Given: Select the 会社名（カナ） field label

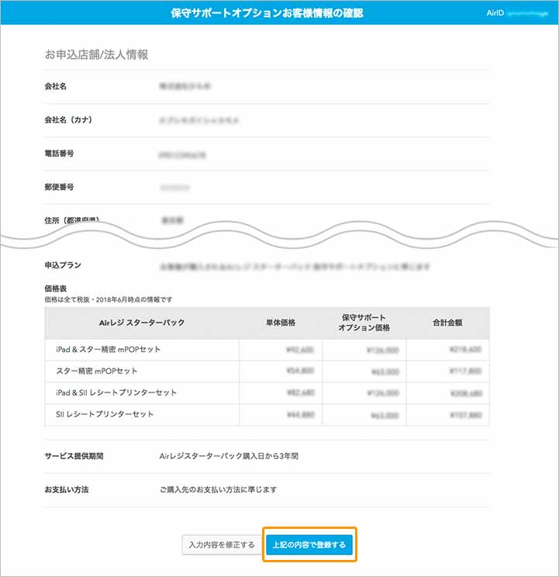Looking at the screenshot, I should [69, 120].
